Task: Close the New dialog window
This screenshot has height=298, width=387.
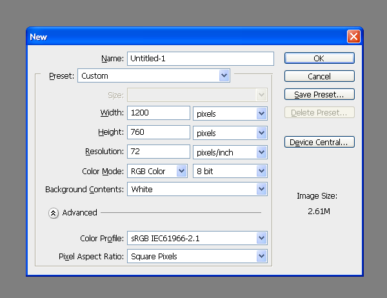Action: [x=353, y=37]
